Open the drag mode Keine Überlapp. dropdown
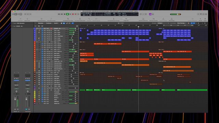 coord(182,23)
